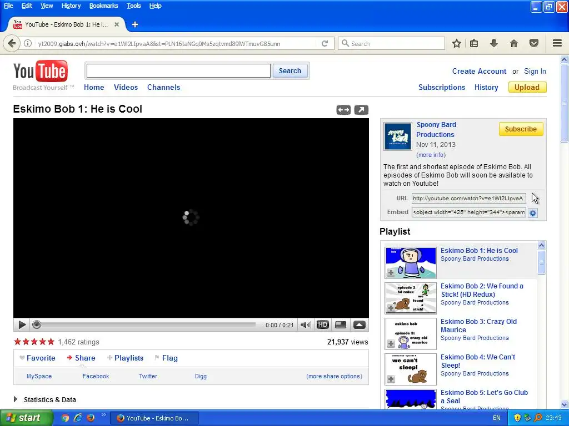Viewport: 569px width, 426px height.
Task: Expand hidden quick launch icons chevron
Action: (x=103, y=415)
